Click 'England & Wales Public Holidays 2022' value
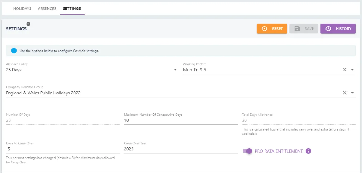 click(43, 93)
